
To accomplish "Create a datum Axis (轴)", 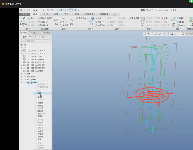I will (x=62, y=18).
